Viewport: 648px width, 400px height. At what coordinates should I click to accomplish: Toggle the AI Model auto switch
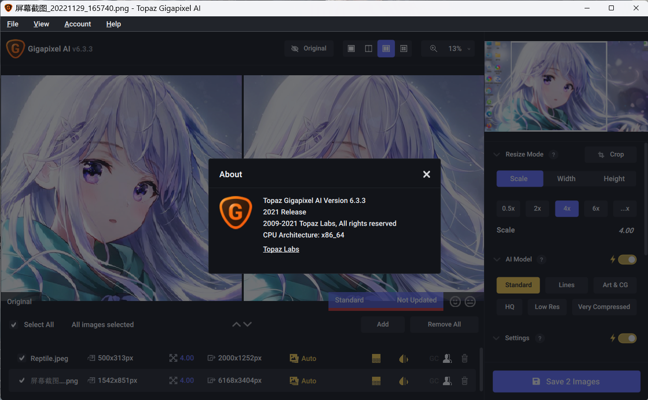627,259
